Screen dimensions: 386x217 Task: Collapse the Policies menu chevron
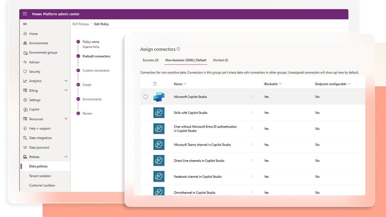[x=66, y=156]
